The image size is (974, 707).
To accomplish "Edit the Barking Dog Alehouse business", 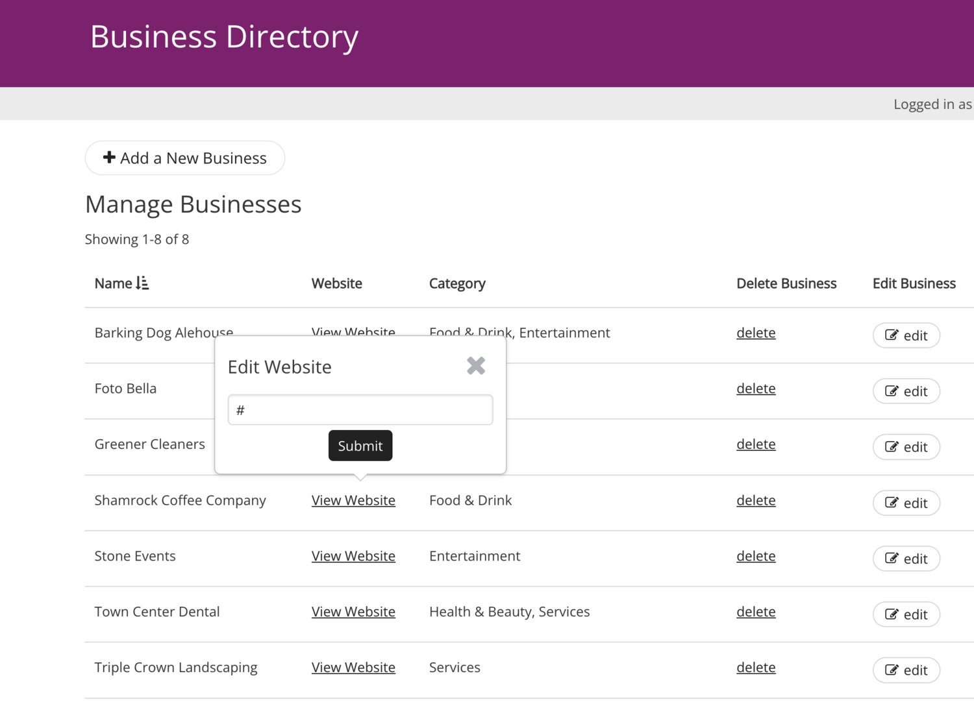I will coord(906,335).
